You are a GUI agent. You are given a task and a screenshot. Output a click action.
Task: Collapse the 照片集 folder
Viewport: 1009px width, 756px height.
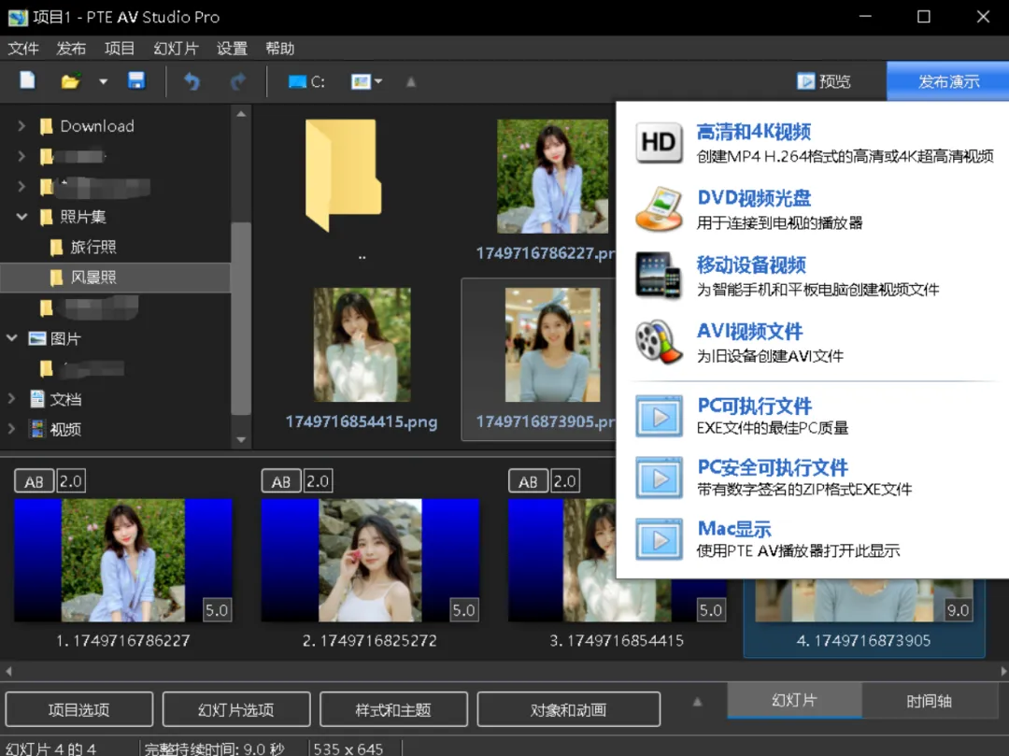coord(21,216)
